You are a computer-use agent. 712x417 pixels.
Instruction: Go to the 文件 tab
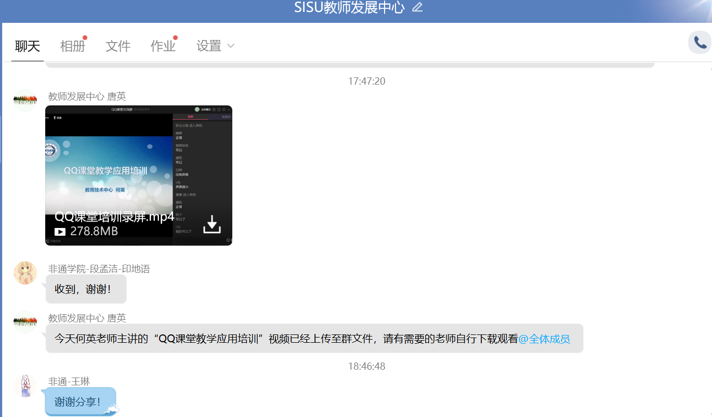click(118, 46)
